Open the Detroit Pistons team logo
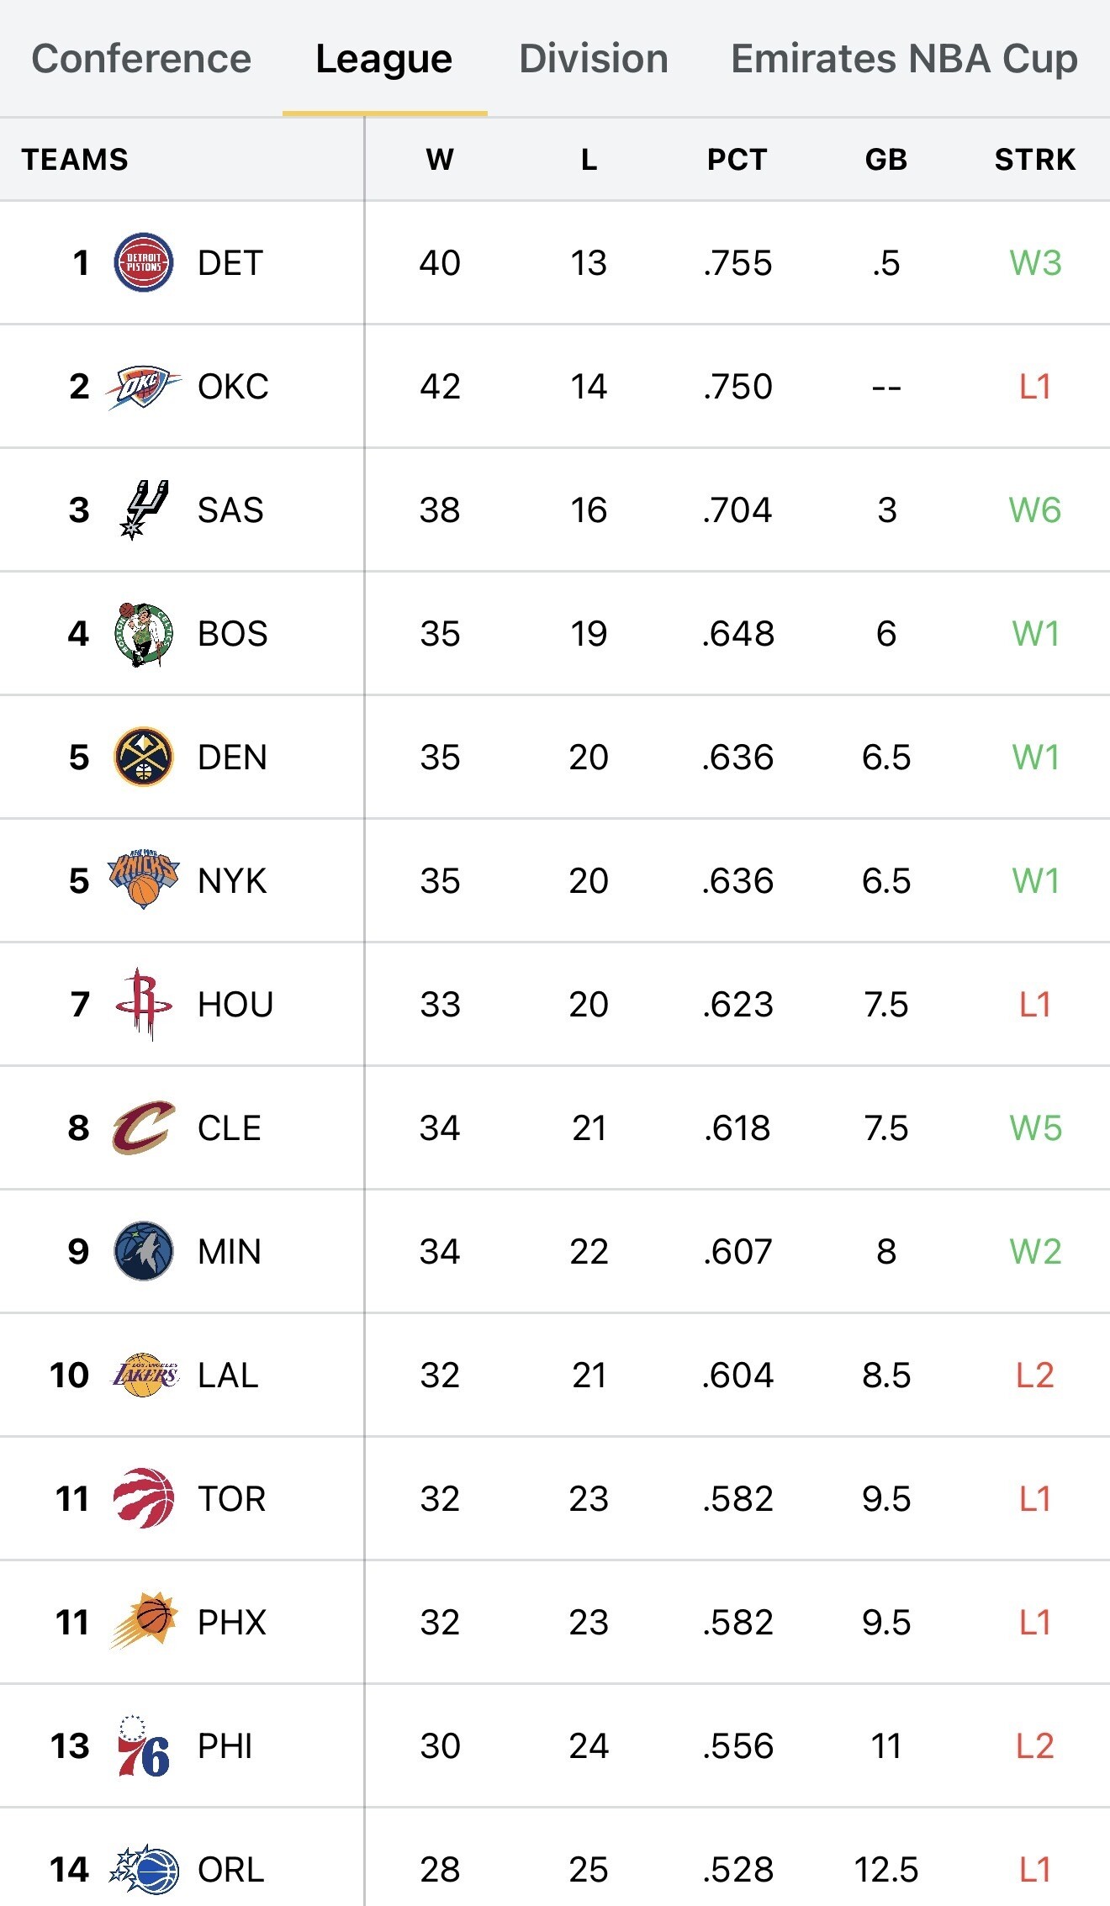The height and width of the screenshot is (1906, 1110). (144, 262)
